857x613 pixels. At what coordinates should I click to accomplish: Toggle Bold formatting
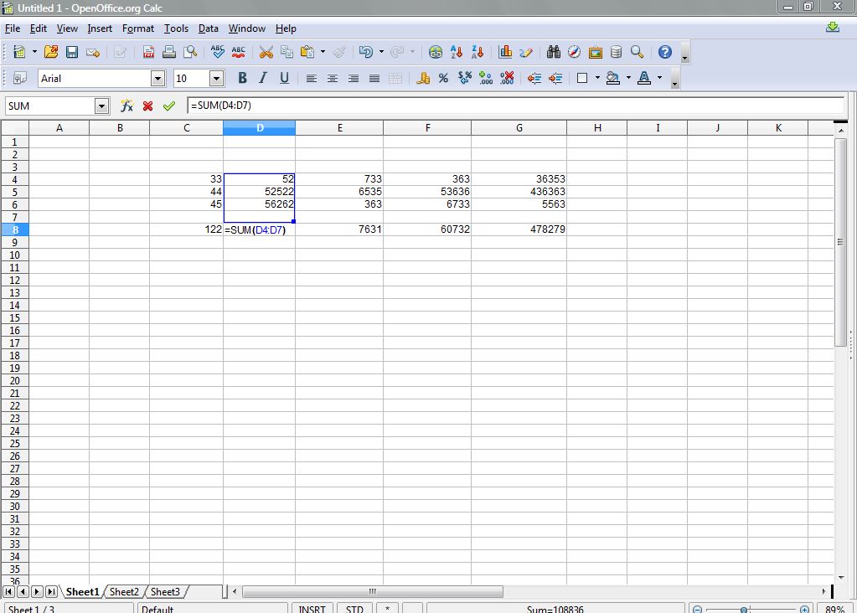click(x=242, y=78)
